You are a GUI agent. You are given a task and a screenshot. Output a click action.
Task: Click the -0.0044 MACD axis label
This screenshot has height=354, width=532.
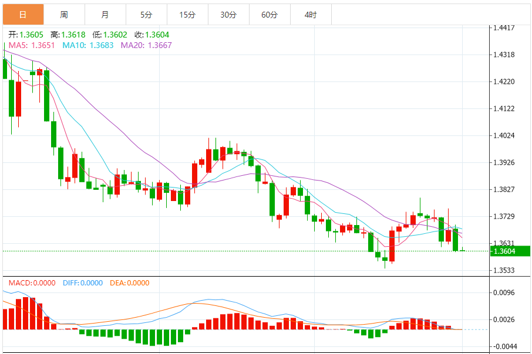pos(504,346)
